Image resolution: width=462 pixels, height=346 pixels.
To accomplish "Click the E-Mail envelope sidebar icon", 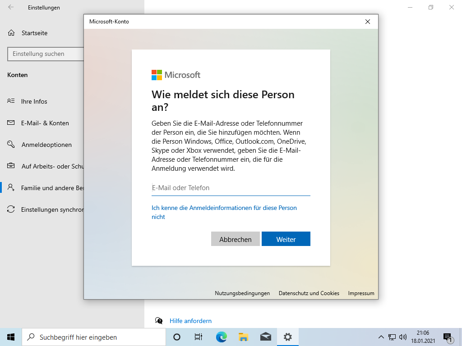I will 11,123.
